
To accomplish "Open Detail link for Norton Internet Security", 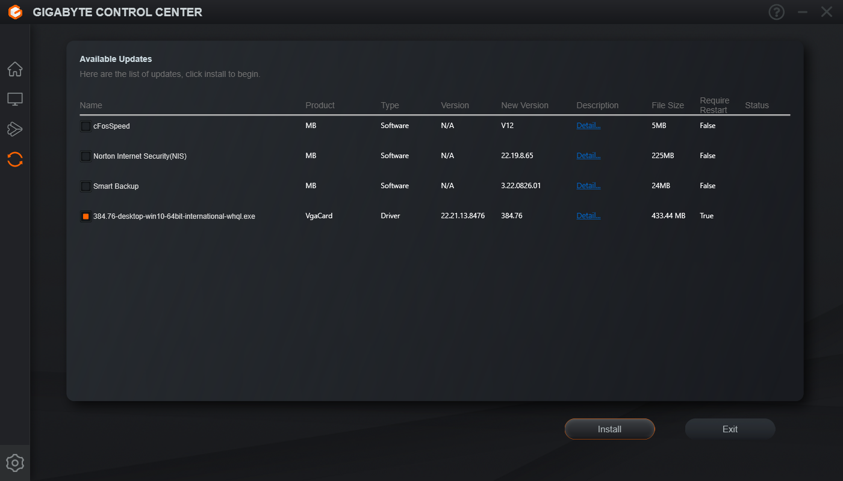I will (588, 156).
